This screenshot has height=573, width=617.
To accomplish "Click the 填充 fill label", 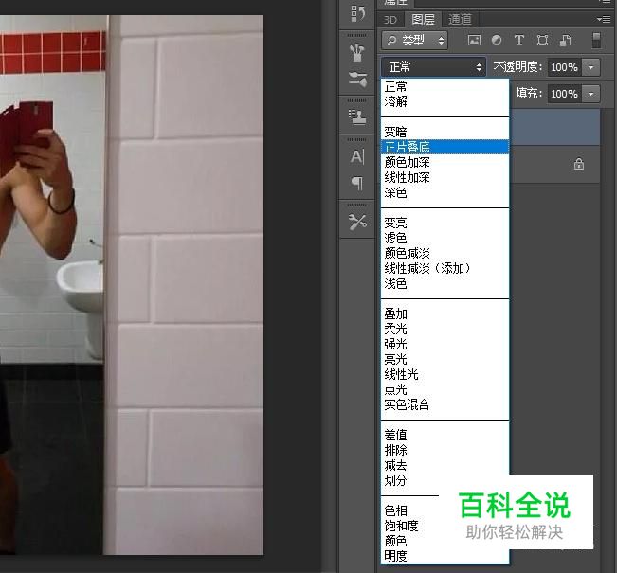I will [530, 93].
